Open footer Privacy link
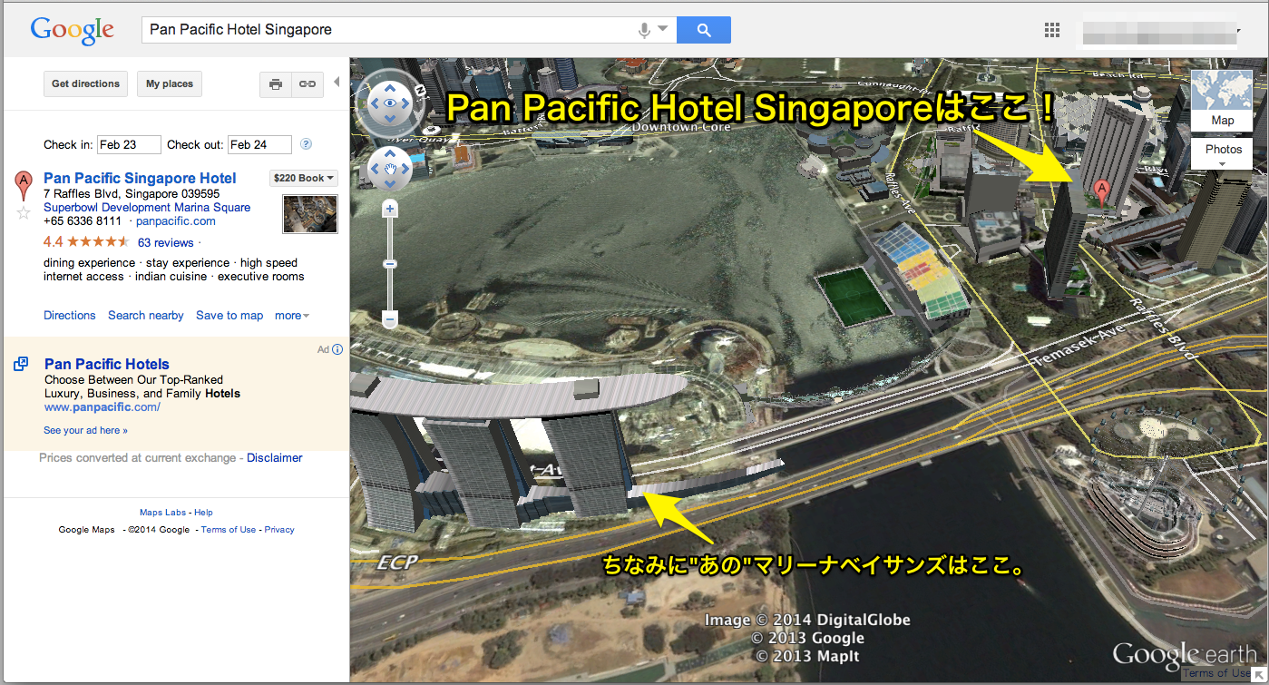Image resolution: width=1269 pixels, height=685 pixels. (279, 530)
